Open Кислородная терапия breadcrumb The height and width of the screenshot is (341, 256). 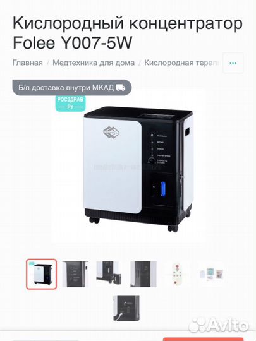point(182,63)
